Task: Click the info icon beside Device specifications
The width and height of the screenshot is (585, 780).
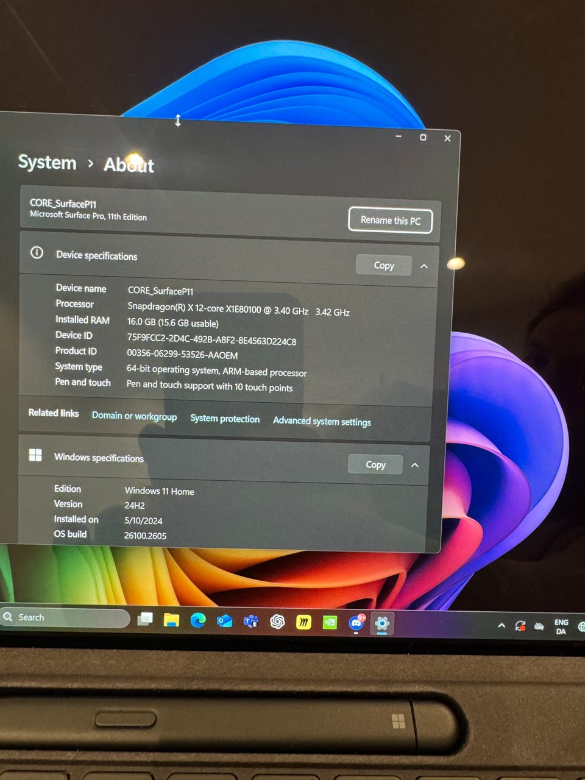Action: 37,252
